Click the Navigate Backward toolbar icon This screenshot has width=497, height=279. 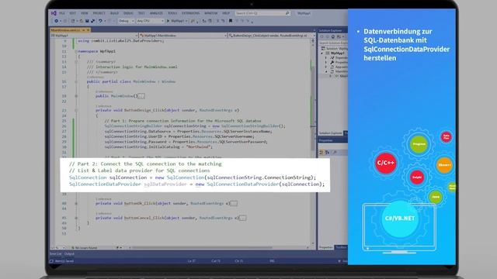pos(57,21)
